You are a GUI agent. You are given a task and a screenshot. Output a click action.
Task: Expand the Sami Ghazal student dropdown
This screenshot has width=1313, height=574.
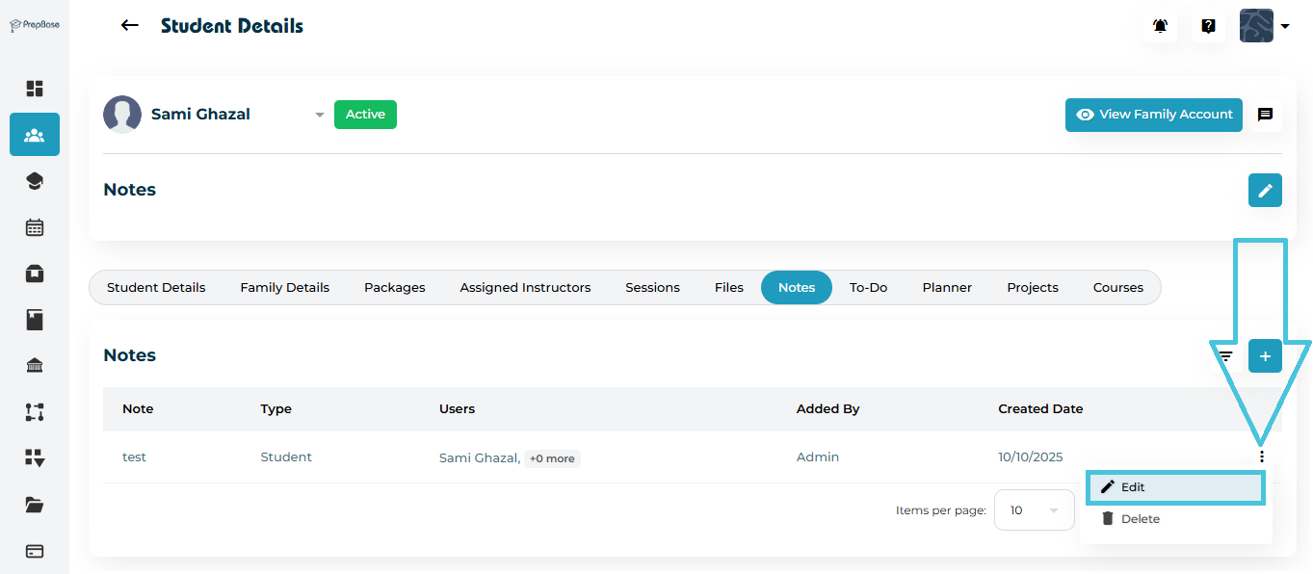(x=319, y=116)
